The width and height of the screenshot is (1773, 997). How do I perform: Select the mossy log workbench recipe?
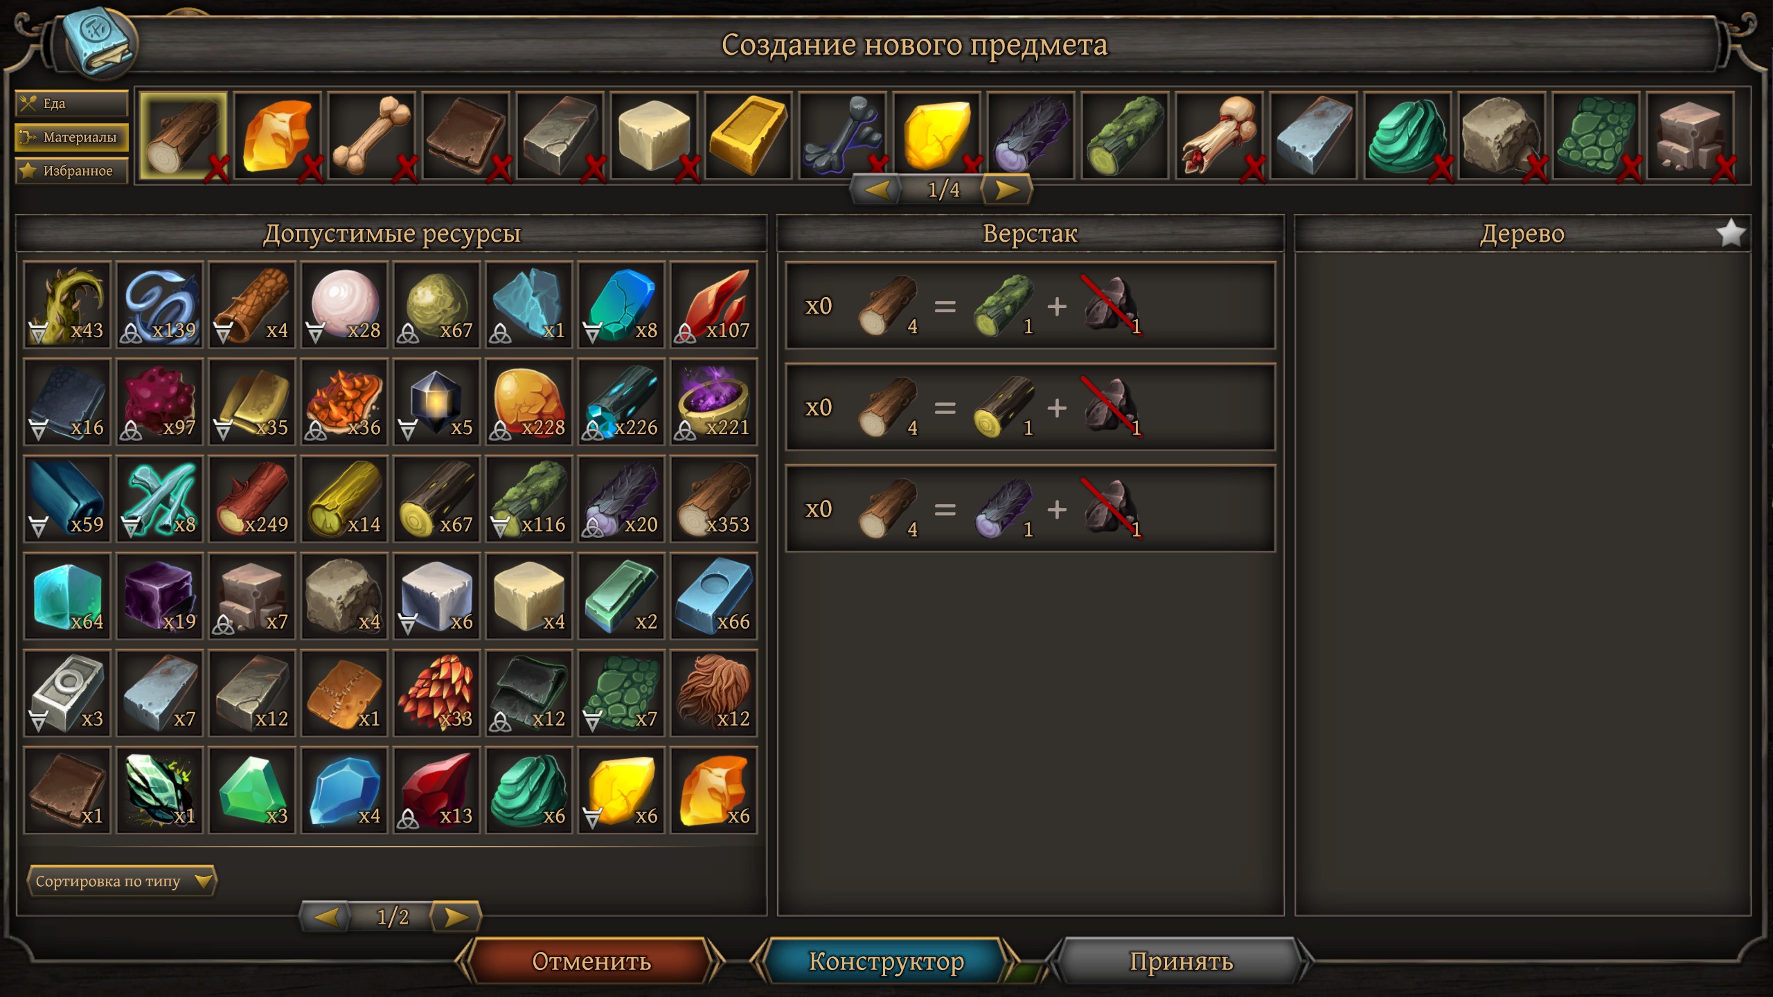1031,305
